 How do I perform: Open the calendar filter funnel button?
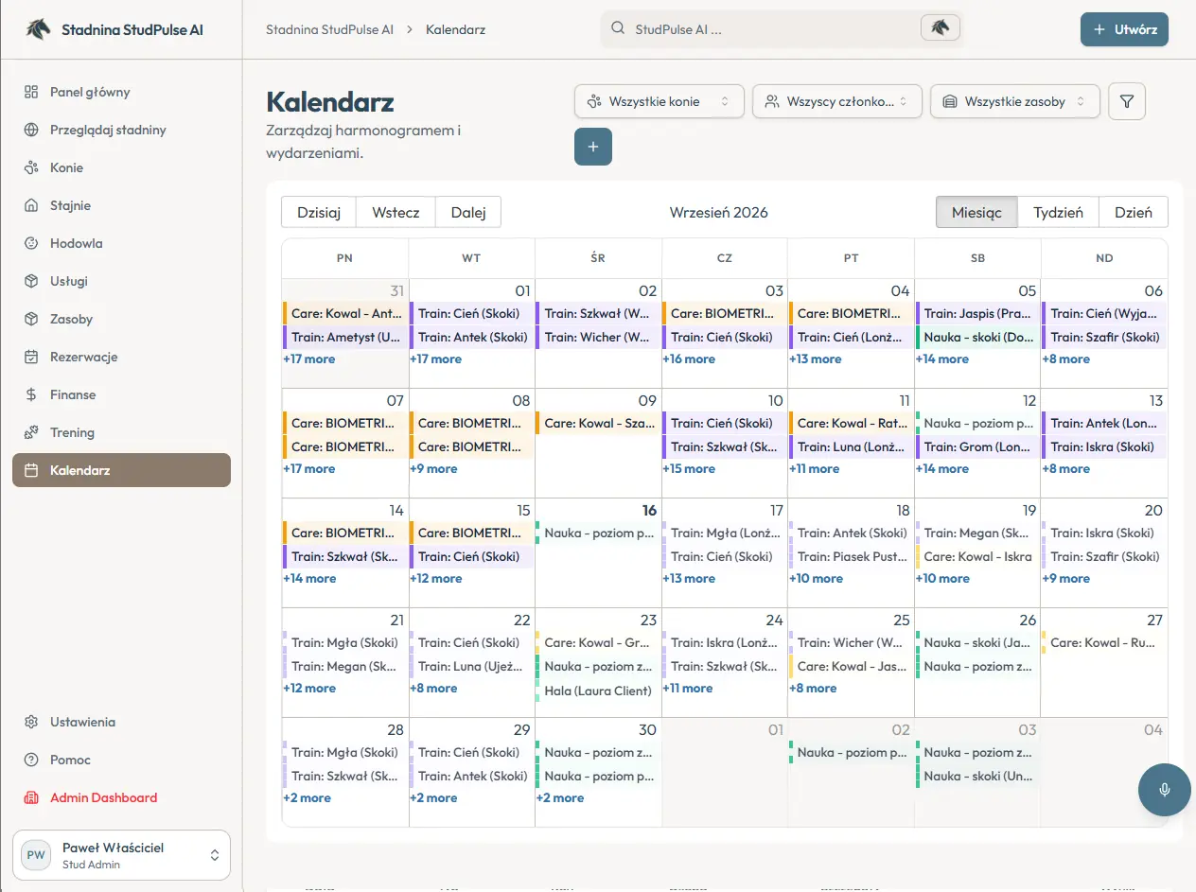pyautogui.click(x=1126, y=101)
